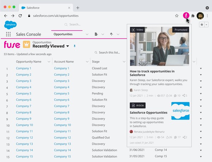Click the Video type badge
The image size is (212, 162).
[137, 30]
